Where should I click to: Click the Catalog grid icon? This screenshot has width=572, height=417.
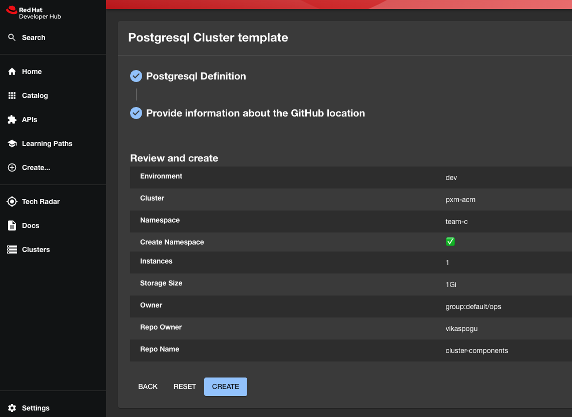(12, 95)
